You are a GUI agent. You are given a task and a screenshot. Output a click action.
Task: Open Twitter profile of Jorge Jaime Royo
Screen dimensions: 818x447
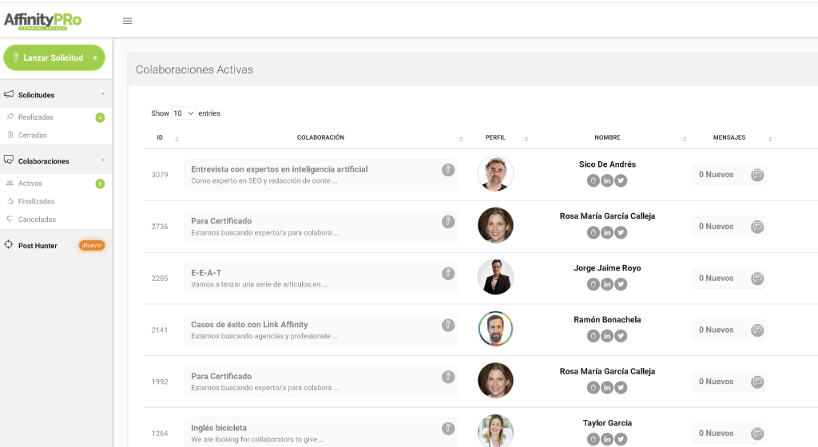[x=621, y=284]
